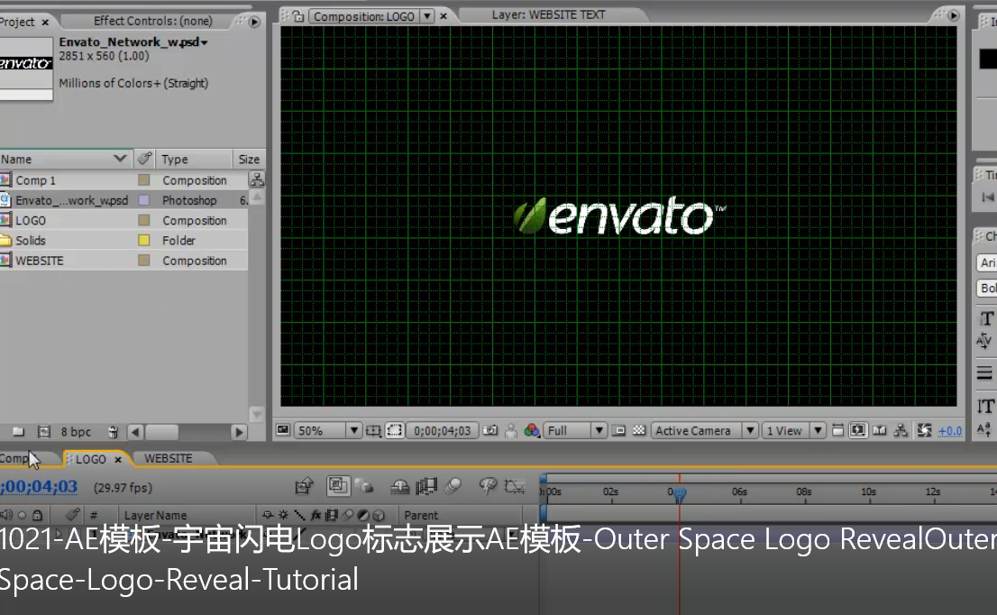
Task: Click the left scroll arrow in Project panel
Action: (135, 433)
